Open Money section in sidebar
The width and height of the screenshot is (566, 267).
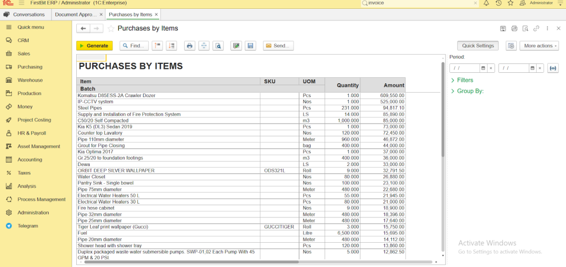25,106
